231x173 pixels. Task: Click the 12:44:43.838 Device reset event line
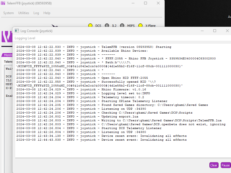102,140
